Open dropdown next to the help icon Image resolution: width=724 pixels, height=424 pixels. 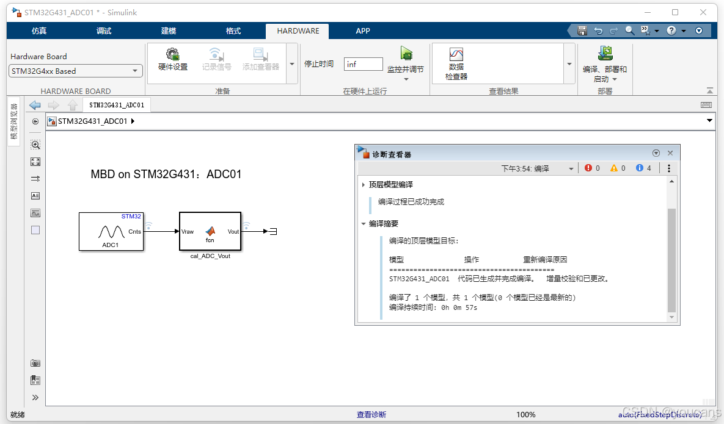[x=684, y=31]
